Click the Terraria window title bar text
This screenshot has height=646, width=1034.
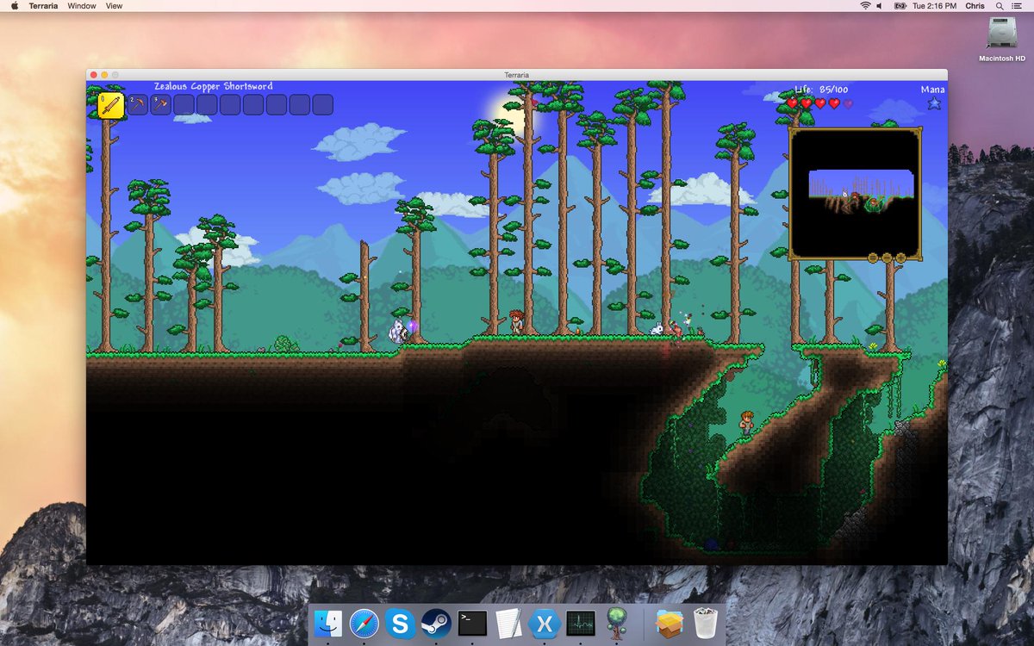pyautogui.click(x=517, y=75)
